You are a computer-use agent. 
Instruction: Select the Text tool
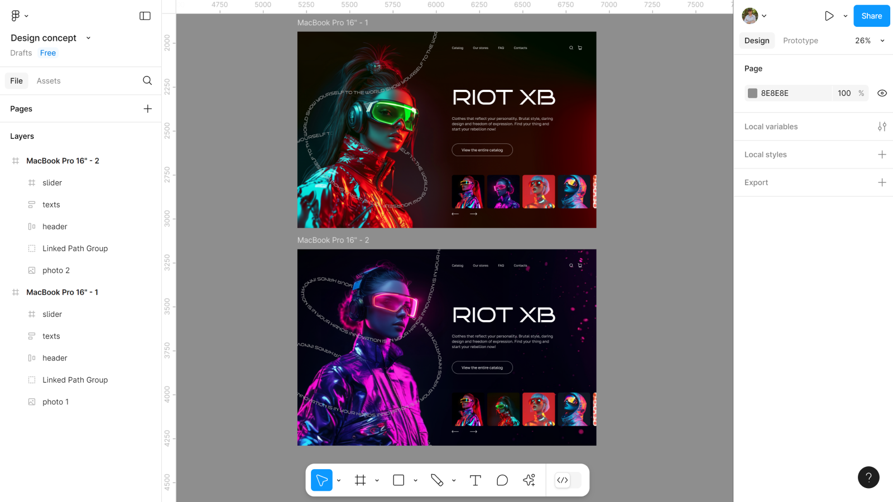[476, 480]
